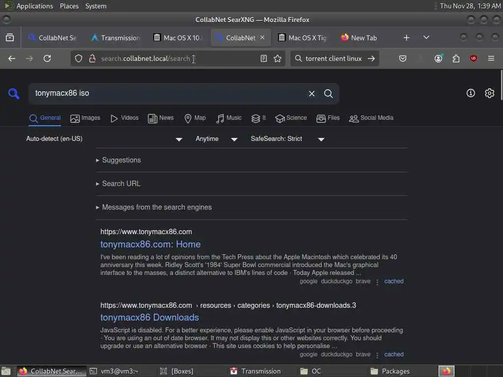Select News search category
The image size is (503, 377).
click(161, 118)
